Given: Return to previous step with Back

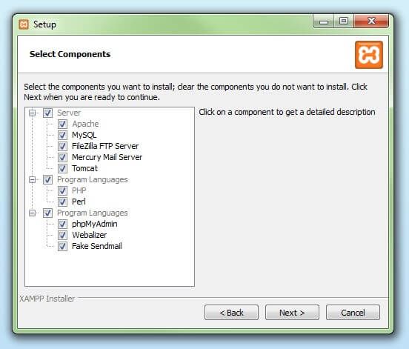Looking at the screenshot, I should [231, 312].
